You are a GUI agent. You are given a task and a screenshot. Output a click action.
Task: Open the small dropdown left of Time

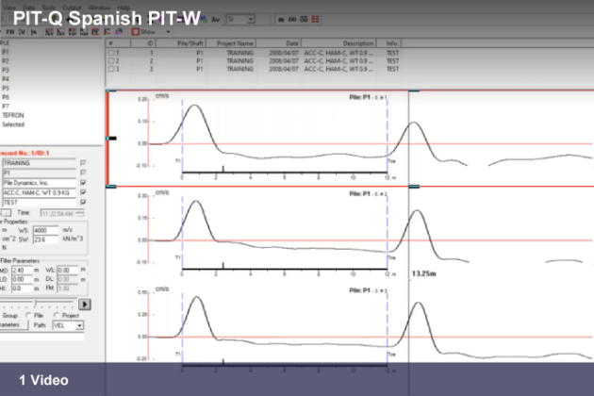6,213
